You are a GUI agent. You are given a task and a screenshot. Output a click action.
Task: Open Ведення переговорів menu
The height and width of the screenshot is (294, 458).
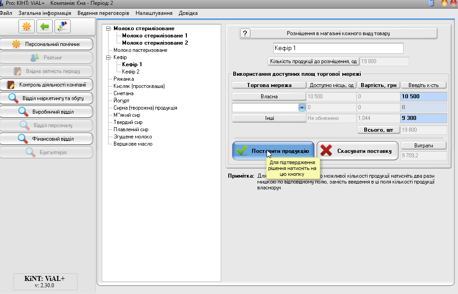tap(103, 13)
